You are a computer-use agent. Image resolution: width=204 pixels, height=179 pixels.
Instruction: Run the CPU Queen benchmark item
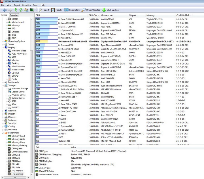click(15, 148)
